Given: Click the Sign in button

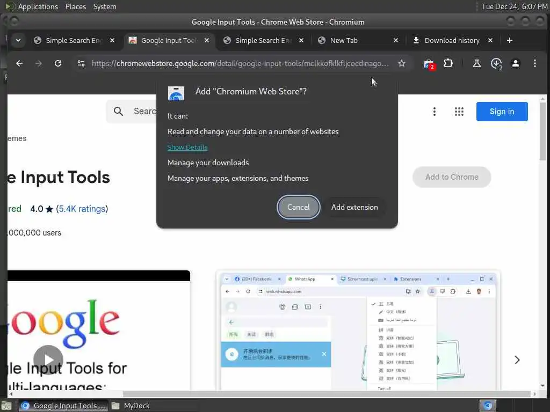Looking at the screenshot, I should 502,112.
